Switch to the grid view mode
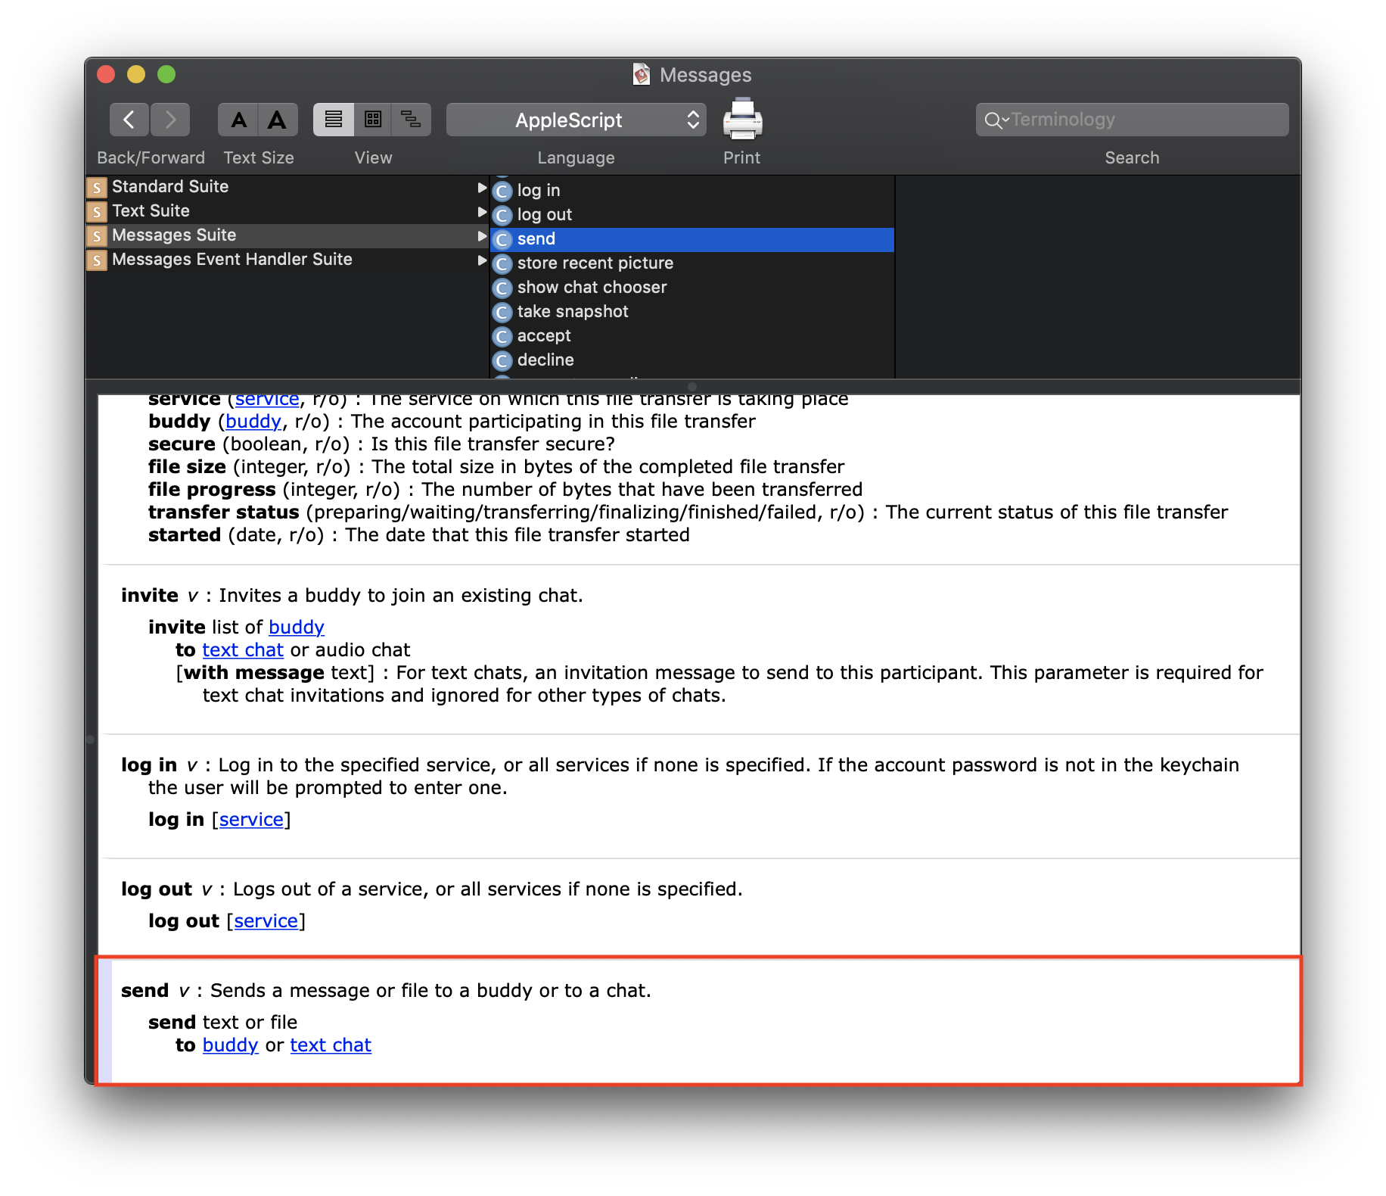The width and height of the screenshot is (1386, 1196). 373,120
